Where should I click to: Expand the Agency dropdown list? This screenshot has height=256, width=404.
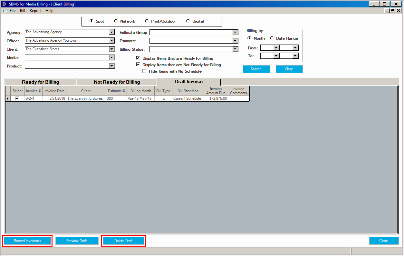point(112,32)
